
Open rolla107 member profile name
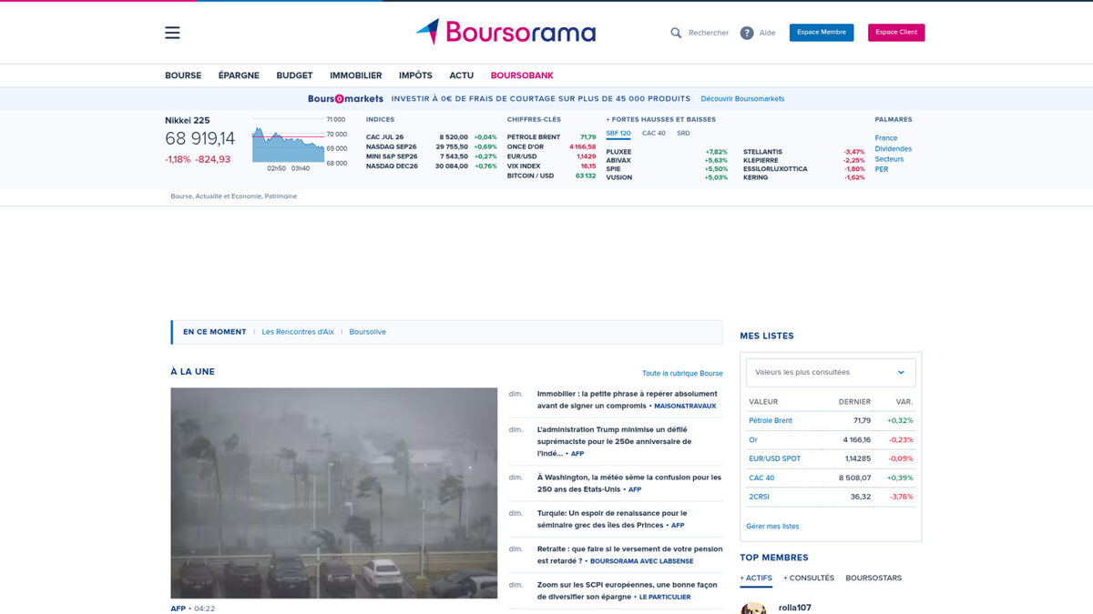795,607
